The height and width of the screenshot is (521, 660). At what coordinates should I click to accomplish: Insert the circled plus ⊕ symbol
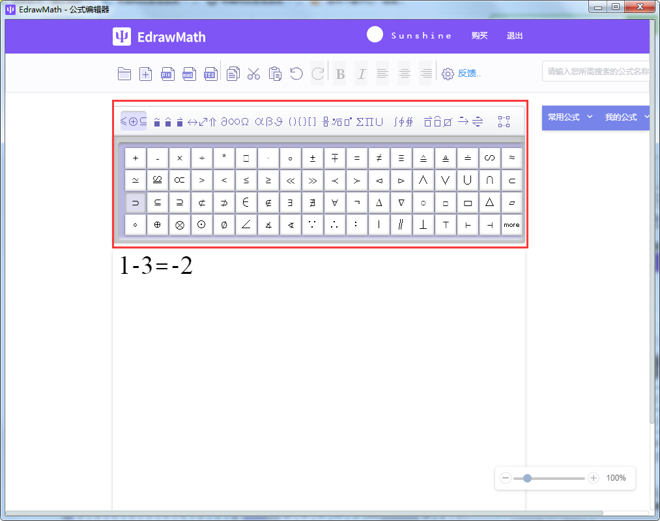point(158,225)
